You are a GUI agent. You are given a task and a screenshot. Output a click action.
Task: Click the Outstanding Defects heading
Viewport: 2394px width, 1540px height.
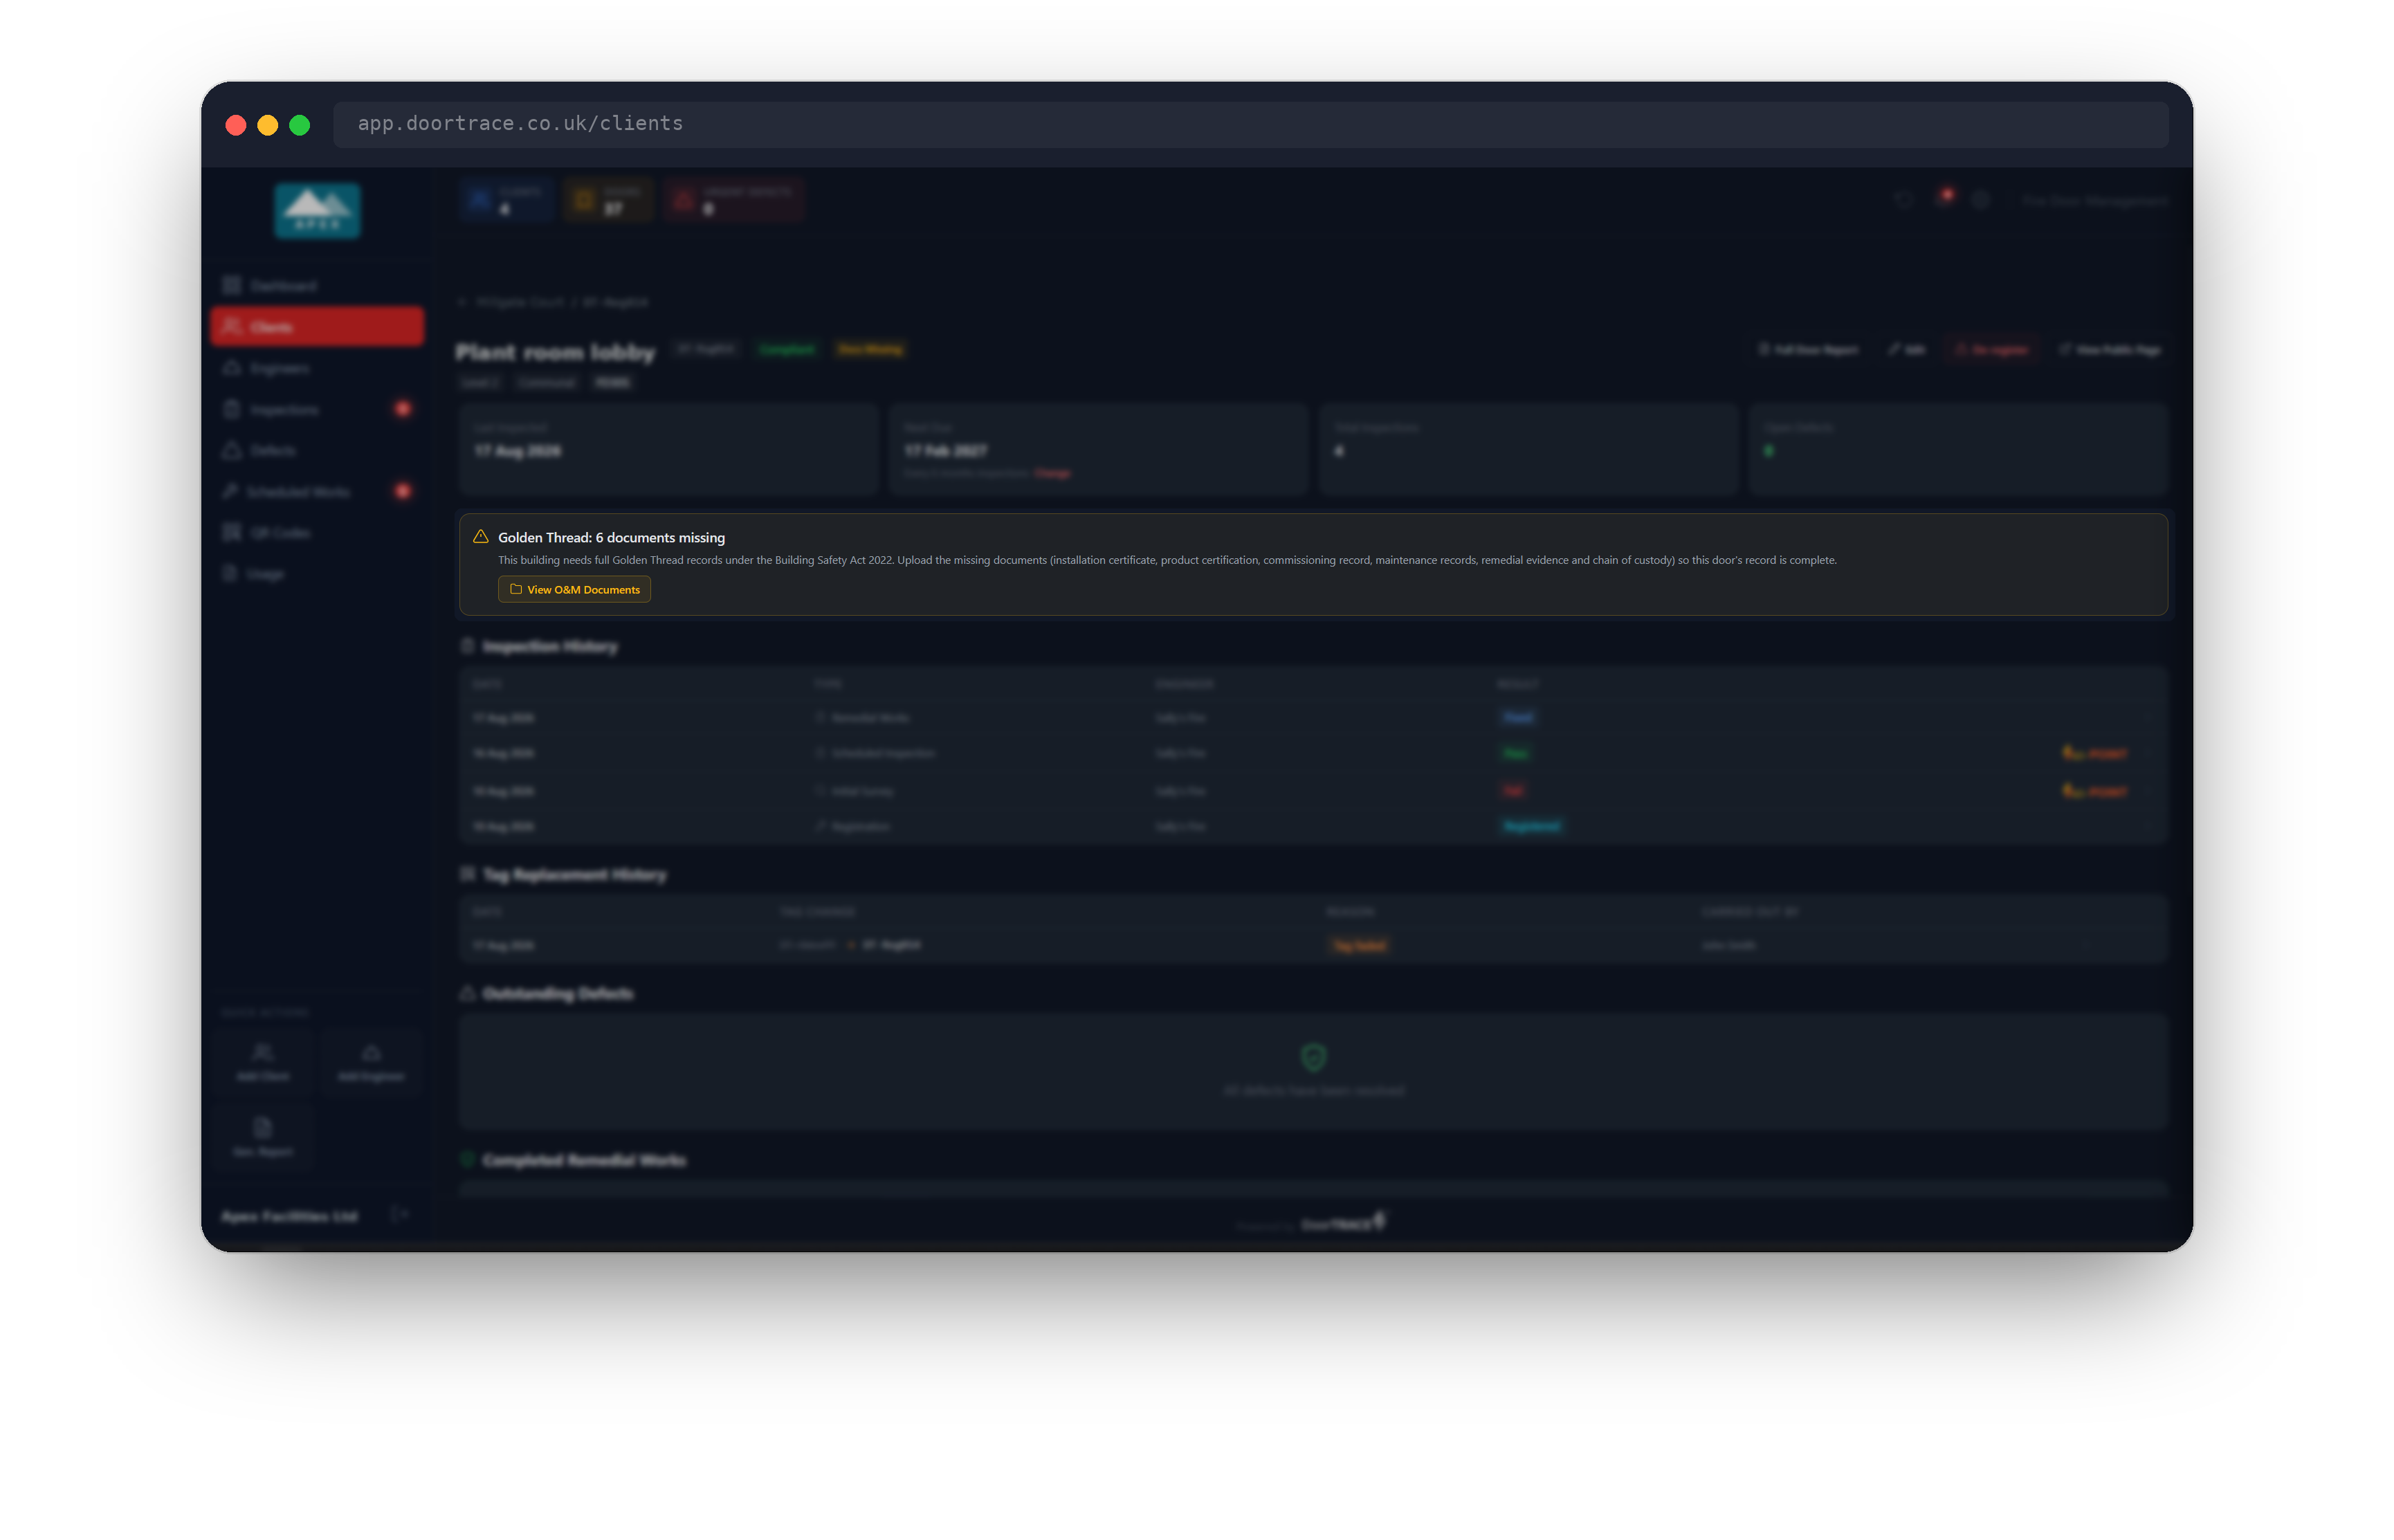coord(557,994)
